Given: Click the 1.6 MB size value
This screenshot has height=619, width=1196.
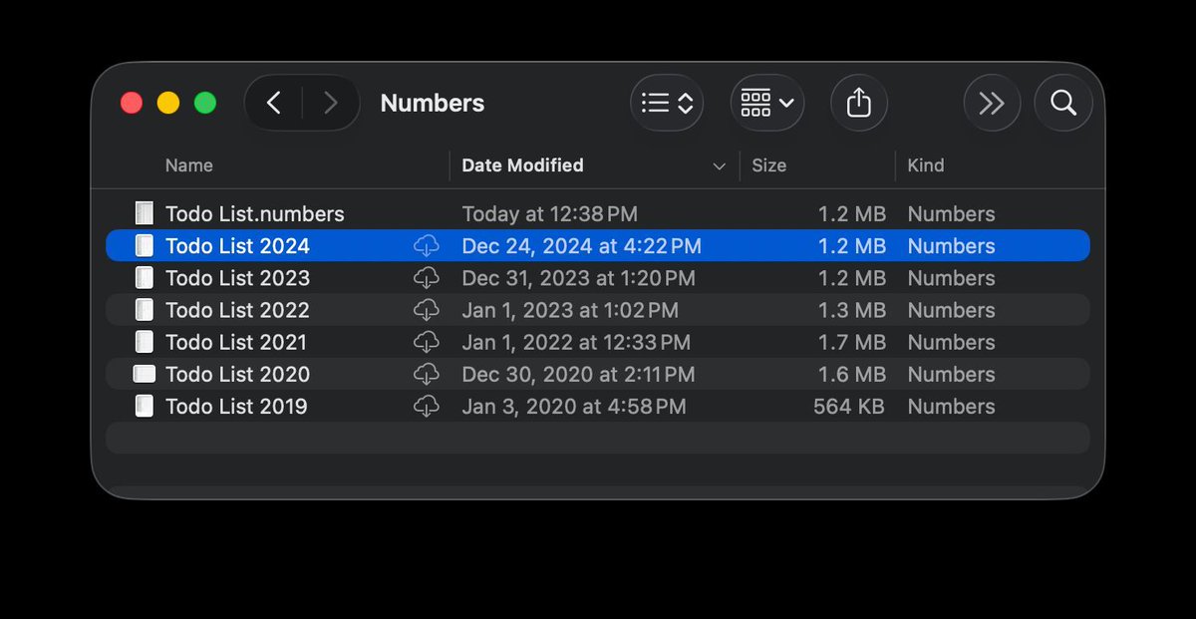Looking at the screenshot, I should pyautogui.click(x=852, y=374).
